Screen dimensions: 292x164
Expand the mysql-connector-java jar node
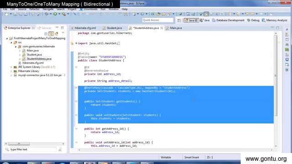pos(11,75)
